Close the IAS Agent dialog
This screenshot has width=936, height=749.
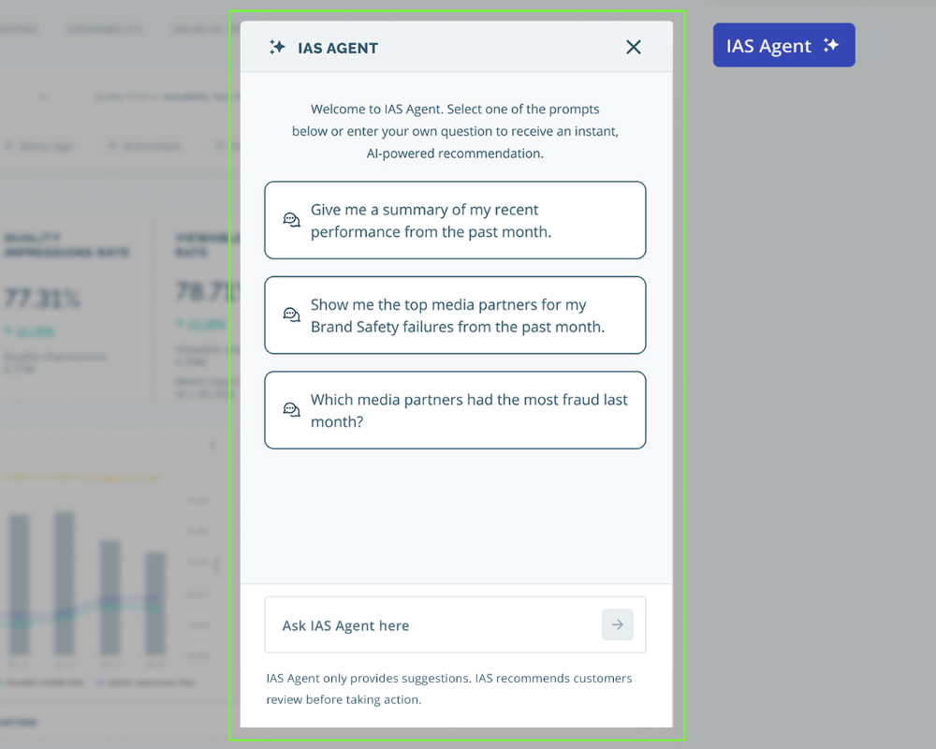633,46
